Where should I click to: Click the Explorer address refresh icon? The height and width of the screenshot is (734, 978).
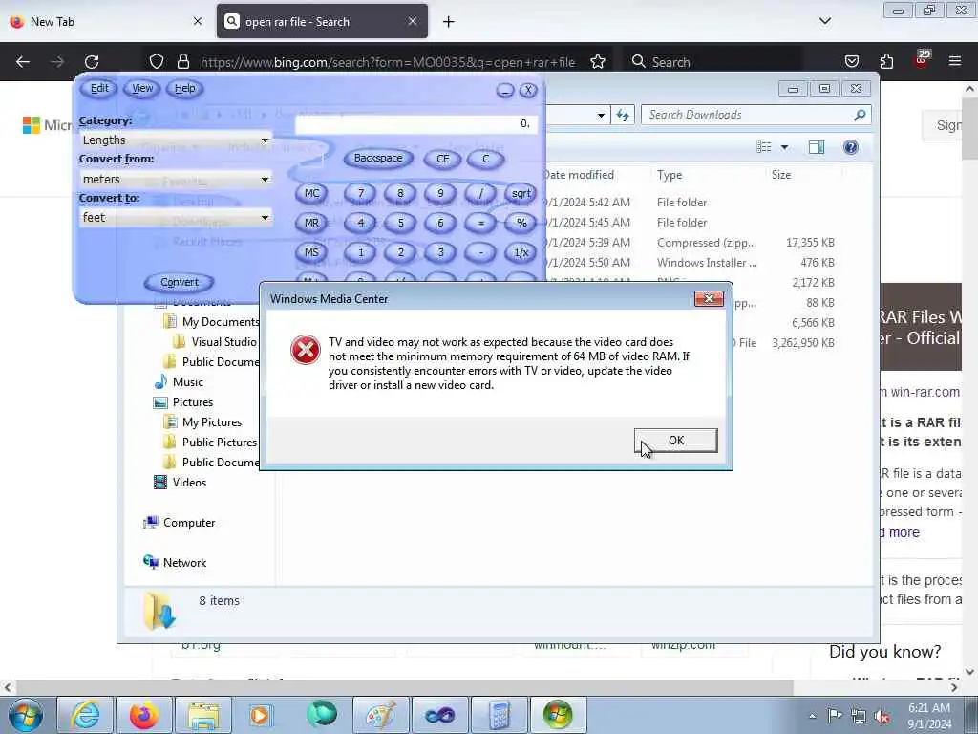tap(623, 115)
